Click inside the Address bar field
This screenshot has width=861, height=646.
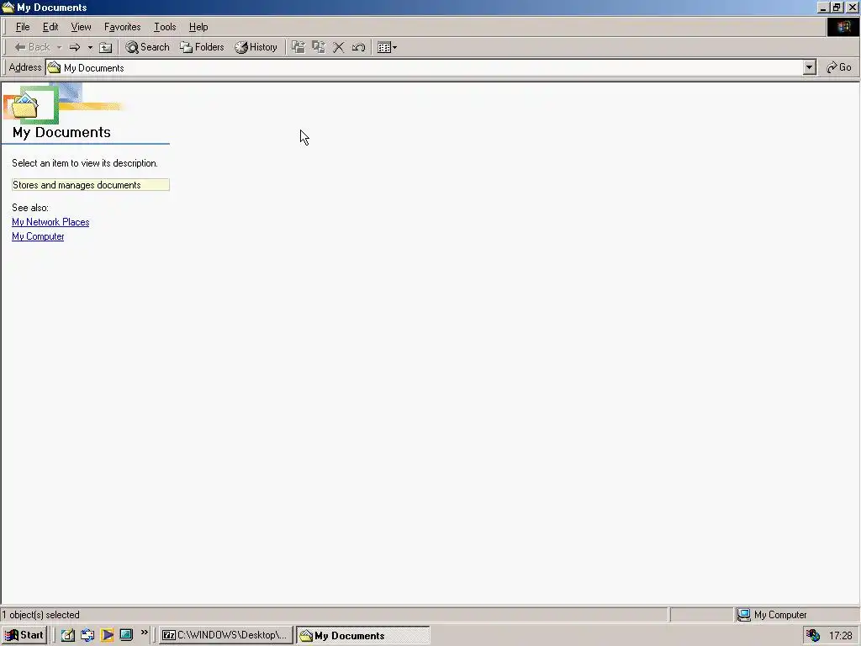[431, 67]
